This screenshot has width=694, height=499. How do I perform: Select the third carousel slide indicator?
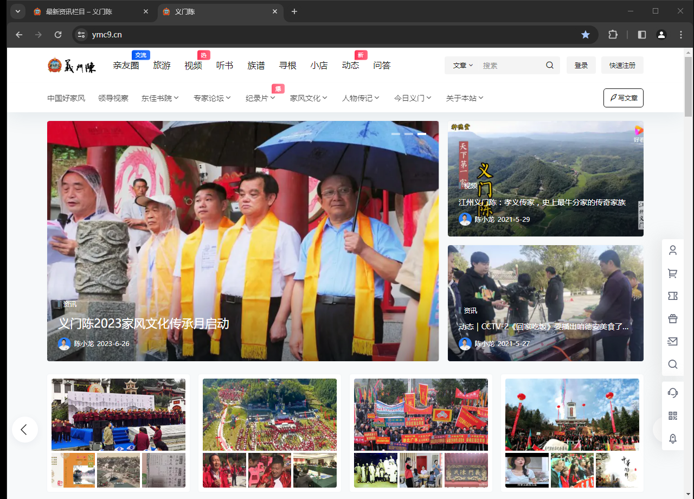pyautogui.click(x=422, y=133)
